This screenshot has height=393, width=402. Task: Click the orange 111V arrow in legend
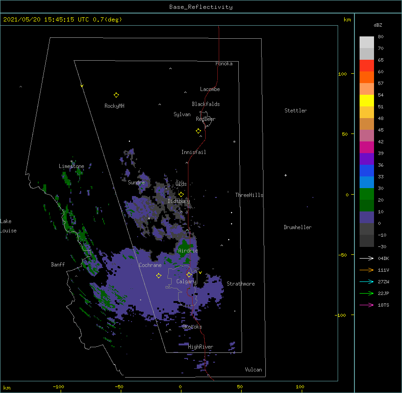367,270
